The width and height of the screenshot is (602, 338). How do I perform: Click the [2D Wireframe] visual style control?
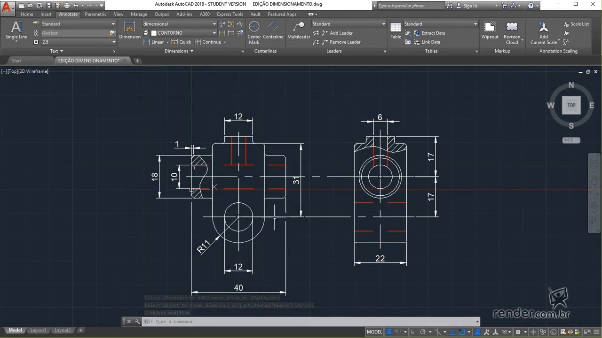pos(34,71)
